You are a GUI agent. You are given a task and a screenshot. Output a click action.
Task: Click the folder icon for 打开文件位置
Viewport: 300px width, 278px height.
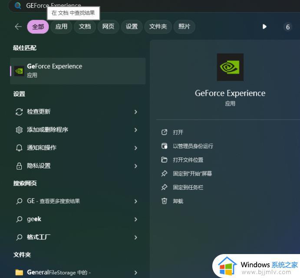coord(165,160)
